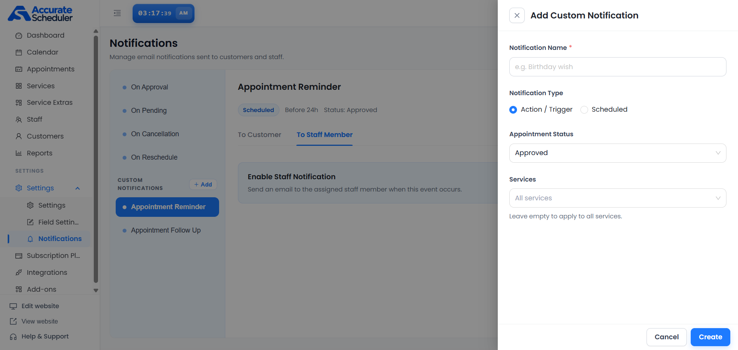Select the Appointment Reminder custom notification
The width and height of the screenshot is (738, 350).
pos(167,207)
